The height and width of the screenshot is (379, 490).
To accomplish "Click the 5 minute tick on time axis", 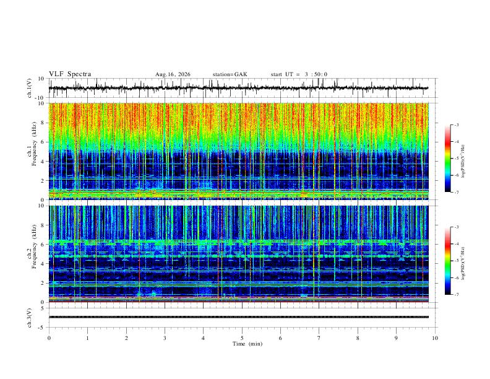I will point(242,338).
